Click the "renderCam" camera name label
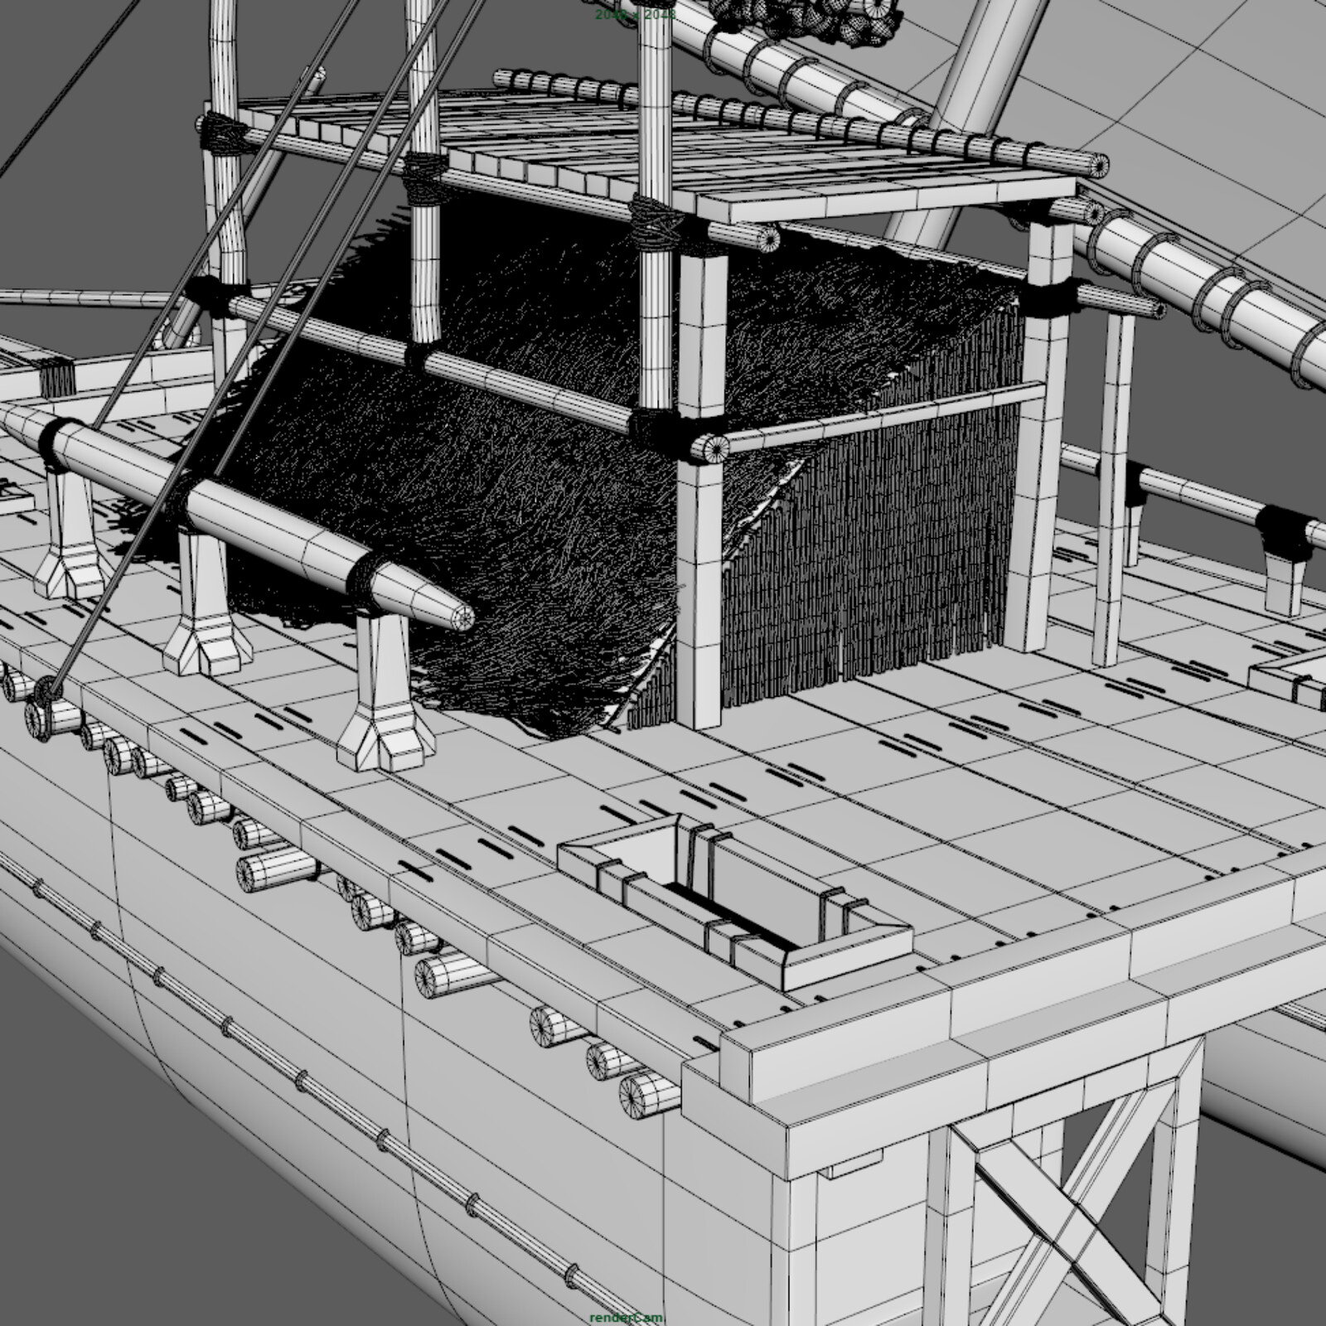Viewport: 1326px width, 1326px height. coord(627,1317)
